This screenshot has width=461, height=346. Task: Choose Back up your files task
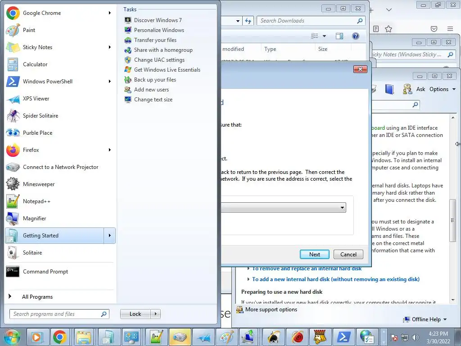(150, 80)
